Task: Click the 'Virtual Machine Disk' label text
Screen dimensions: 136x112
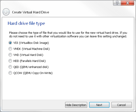Action: point(36,49)
